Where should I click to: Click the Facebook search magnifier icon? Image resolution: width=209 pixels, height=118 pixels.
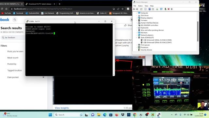(15, 20)
